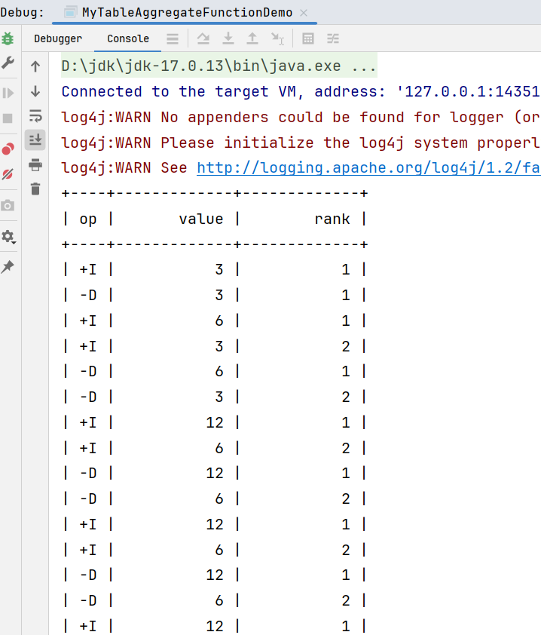
Task: Click the Trace Current Stream Chain icon
Action: point(333,39)
